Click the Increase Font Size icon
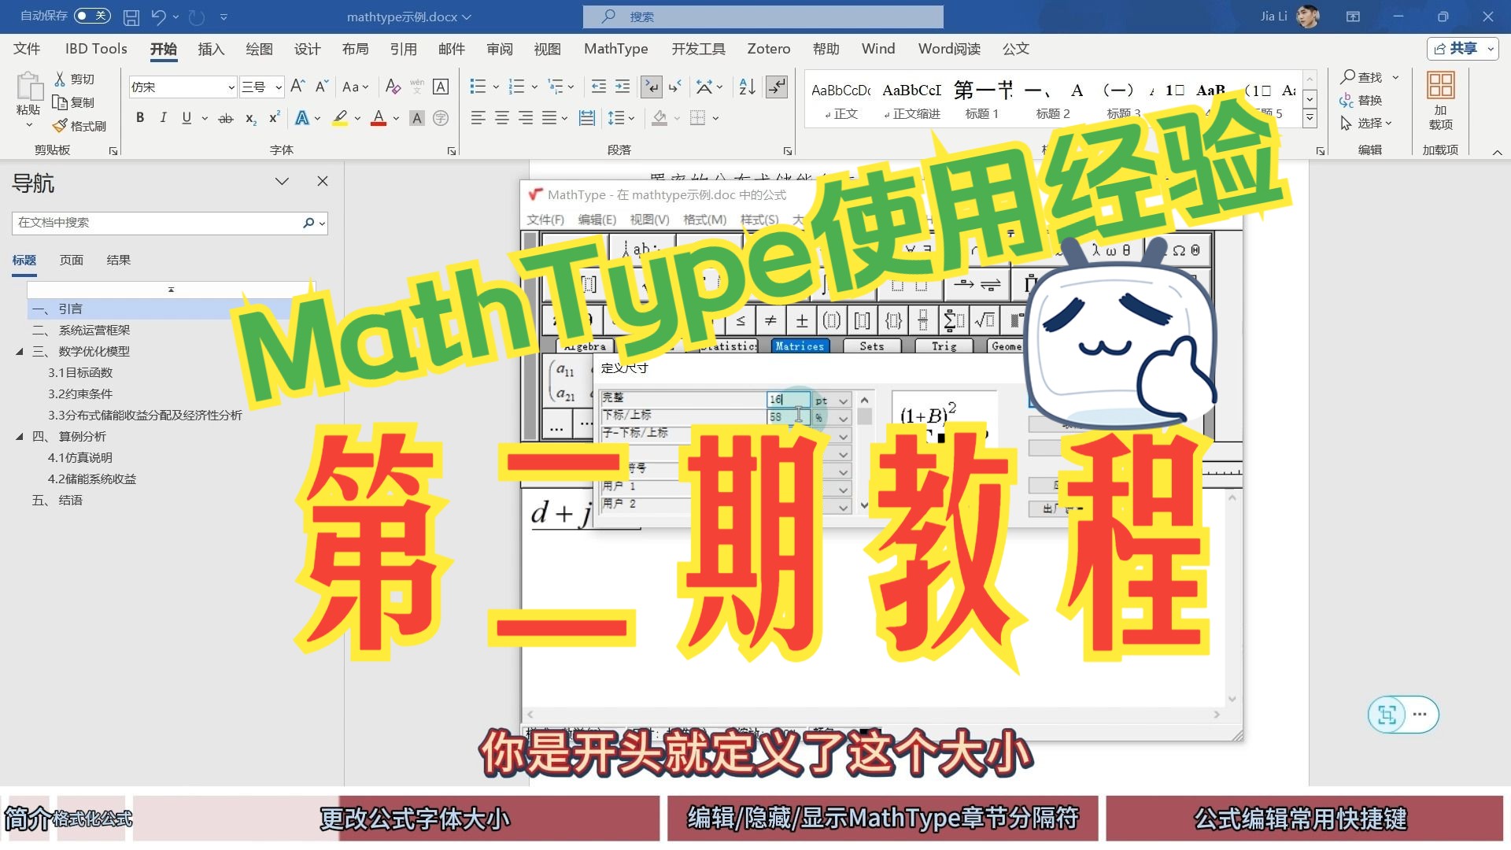The image size is (1511, 850). 297,87
